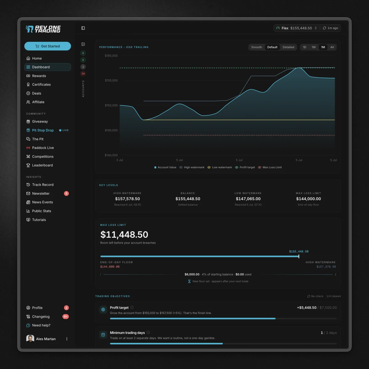The image size is (369, 369).
Task: Click the Profit target info icon
Action: (x=132, y=307)
